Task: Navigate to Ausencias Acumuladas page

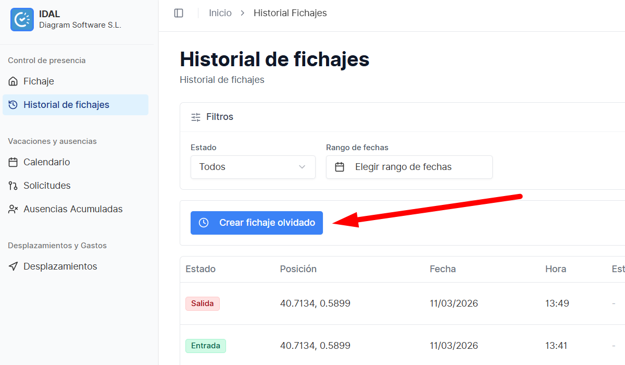Action: pos(73,209)
